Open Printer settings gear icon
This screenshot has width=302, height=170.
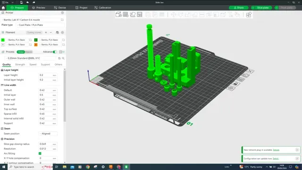click(x=62, y=13)
